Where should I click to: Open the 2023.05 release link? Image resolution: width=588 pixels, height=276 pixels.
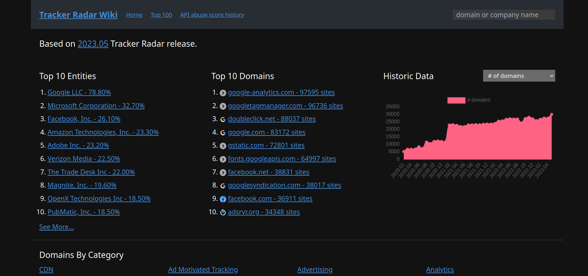(93, 44)
